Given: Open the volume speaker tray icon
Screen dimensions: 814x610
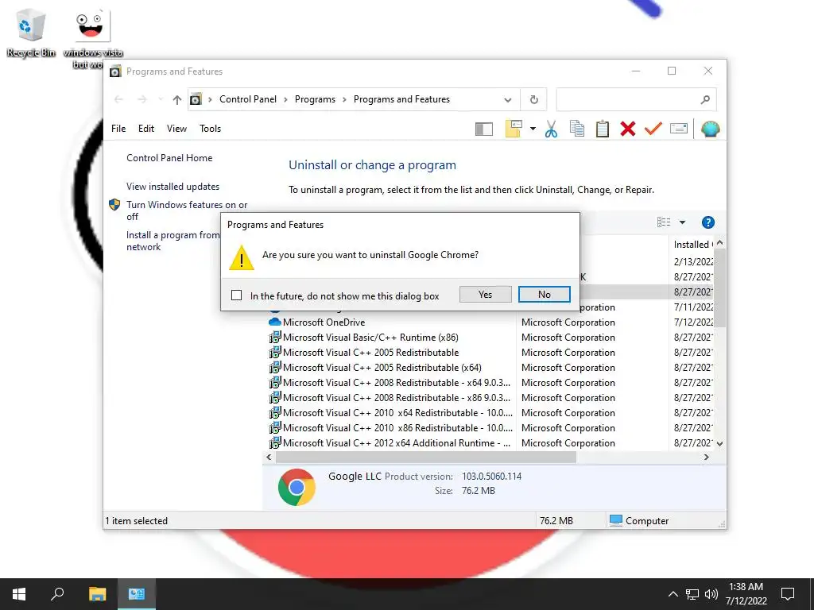Looking at the screenshot, I should [711, 594].
